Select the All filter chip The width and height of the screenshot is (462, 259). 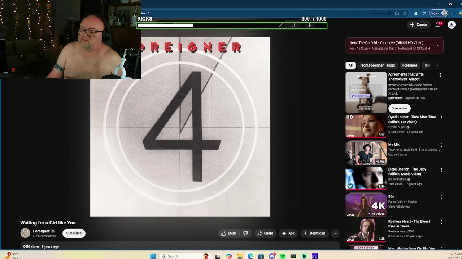click(350, 65)
